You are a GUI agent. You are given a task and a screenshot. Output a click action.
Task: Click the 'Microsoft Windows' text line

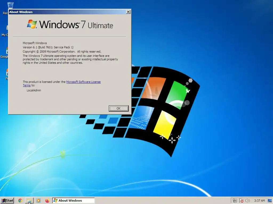[x=35, y=43]
